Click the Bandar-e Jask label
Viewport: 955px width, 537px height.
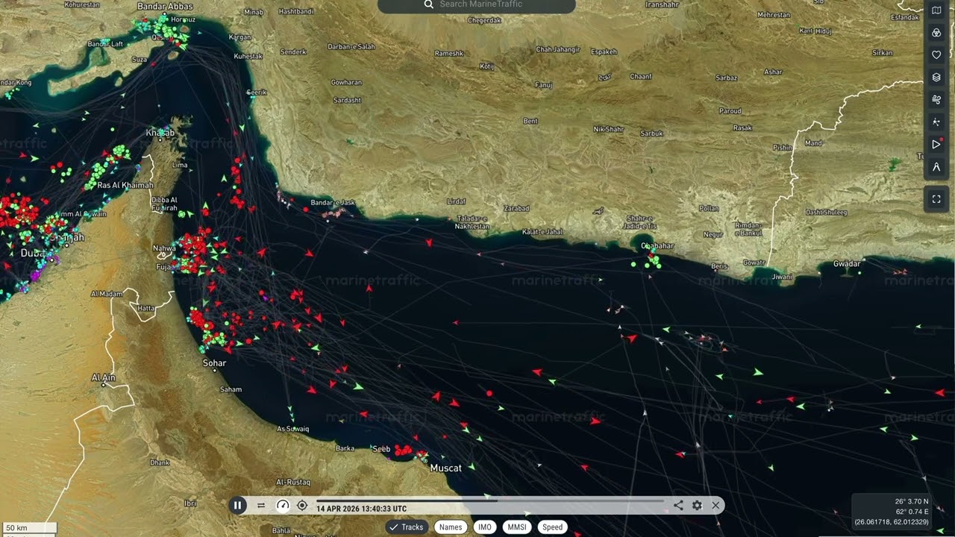click(332, 203)
